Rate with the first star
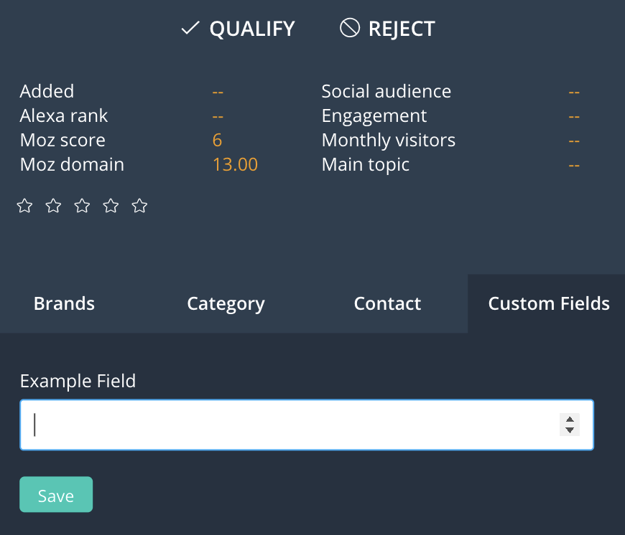 pos(25,207)
